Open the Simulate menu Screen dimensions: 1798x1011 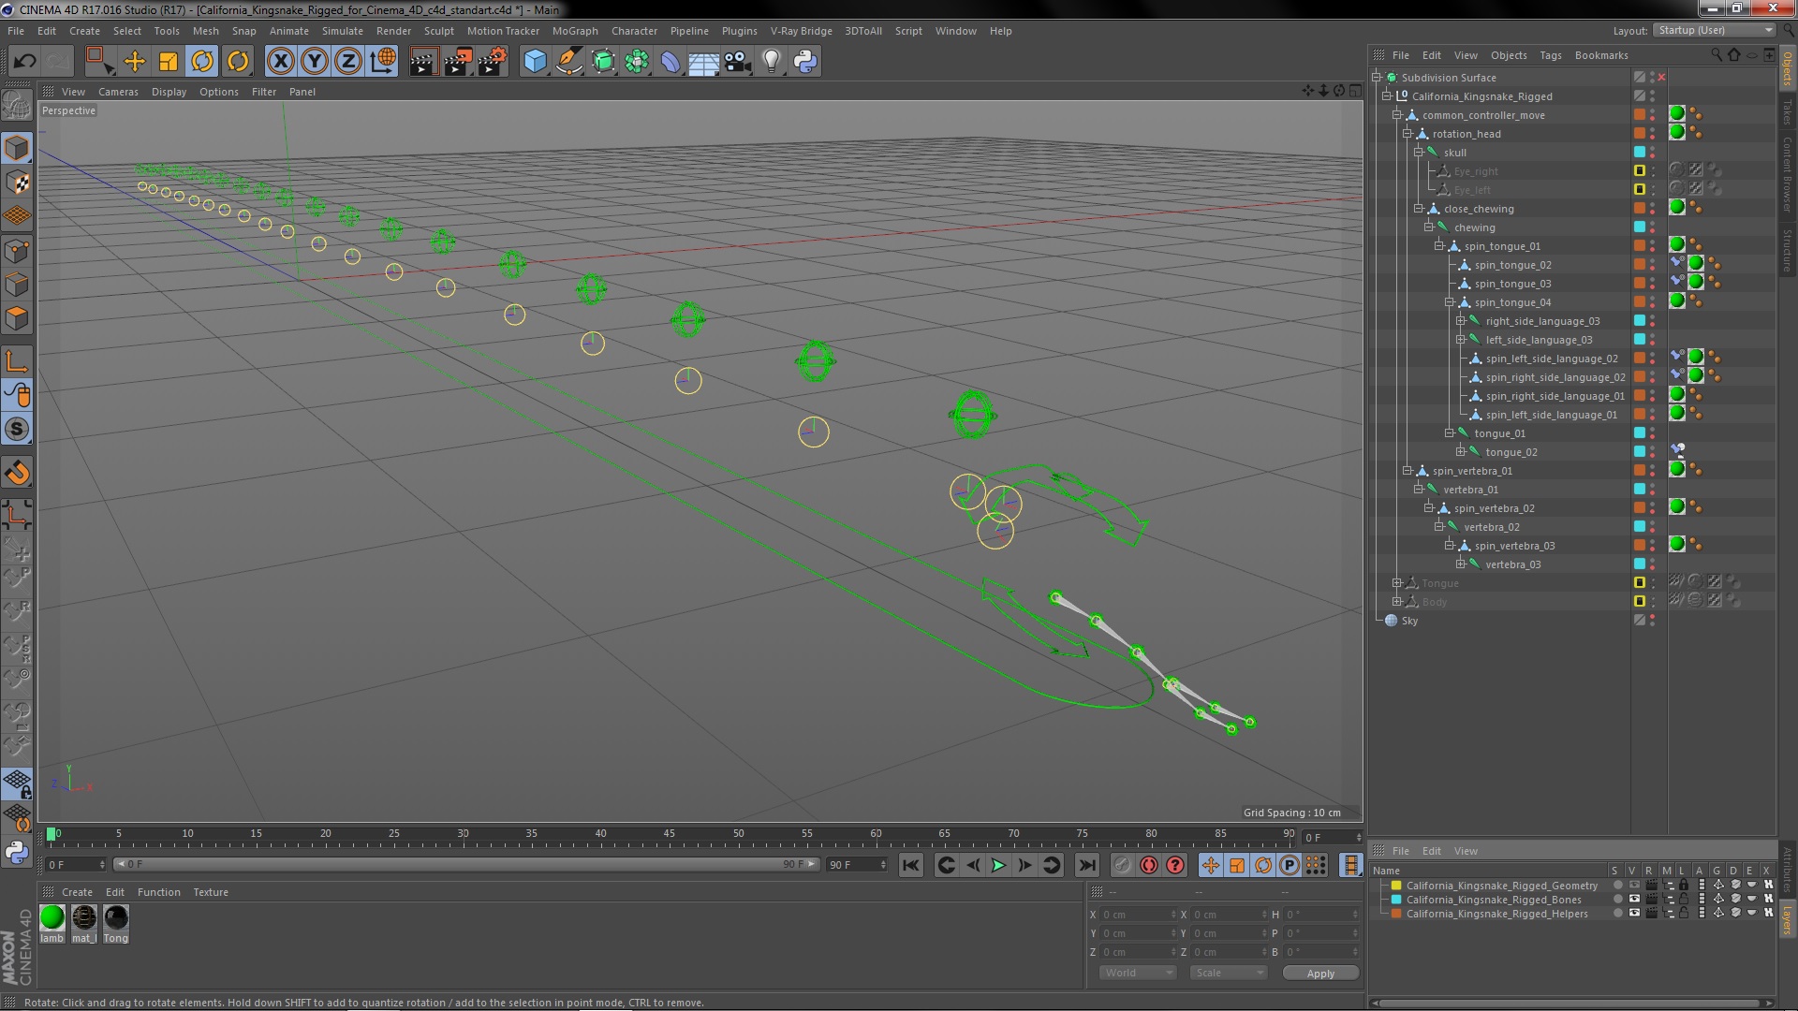[x=342, y=31]
